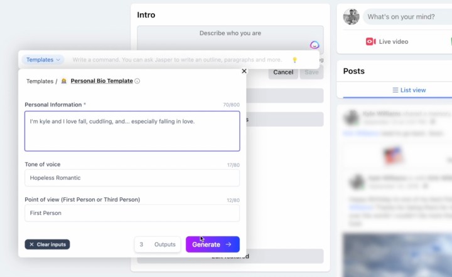Click the Personal Bio Template emoji icon
The height and width of the screenshot is (277, 452).
tap(64, 81)
